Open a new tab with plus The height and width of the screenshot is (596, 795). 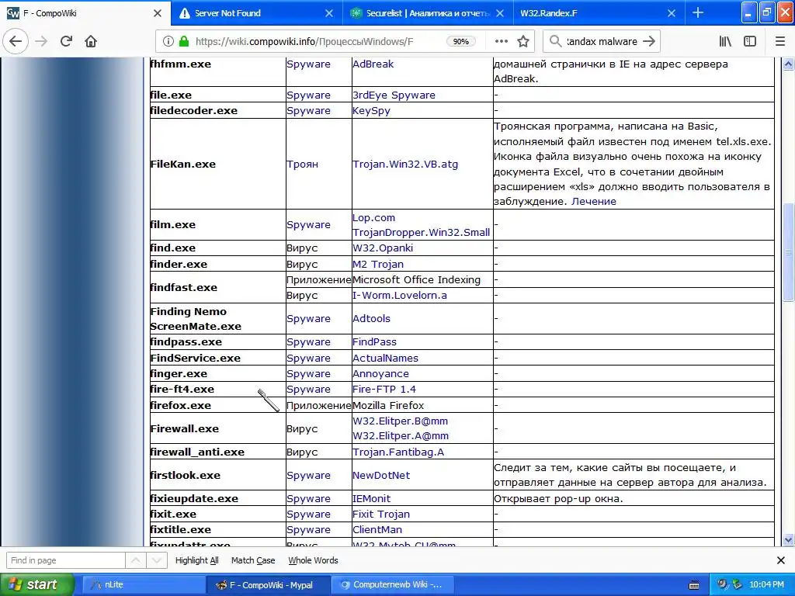point(698,13)
